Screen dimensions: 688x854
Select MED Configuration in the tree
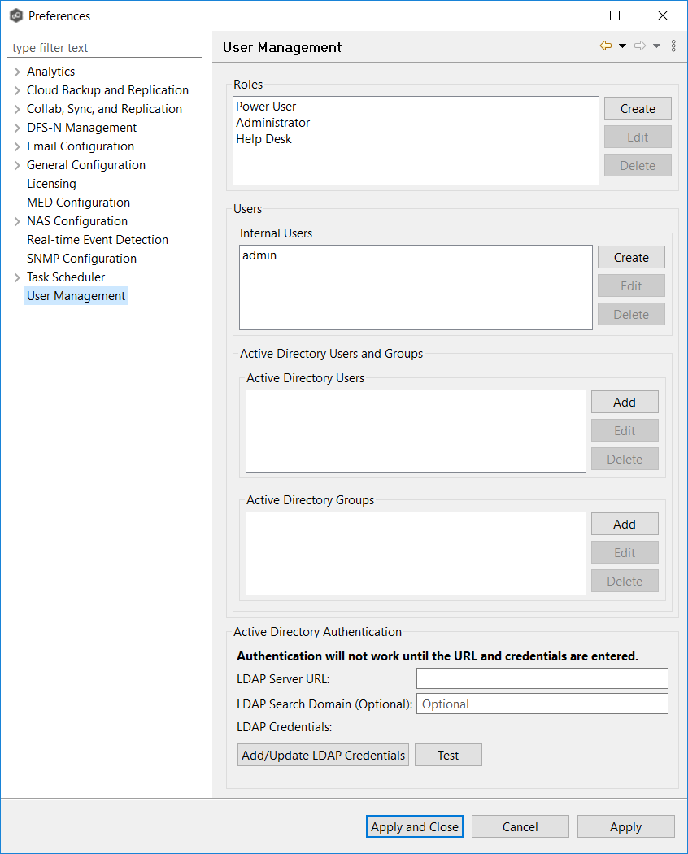78,203
